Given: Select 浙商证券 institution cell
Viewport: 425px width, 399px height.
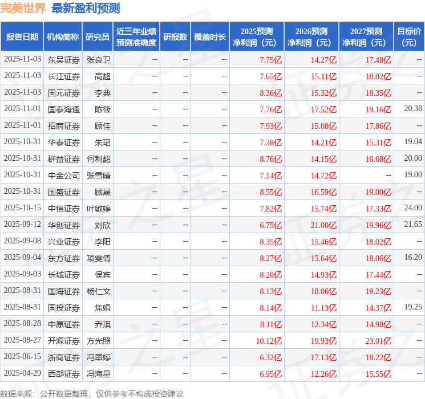Looking at the screenshot, I should tap(64, 357).
